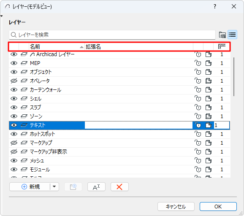Switch to folder view of layers
244x216 pixels.
coord(222,35)
